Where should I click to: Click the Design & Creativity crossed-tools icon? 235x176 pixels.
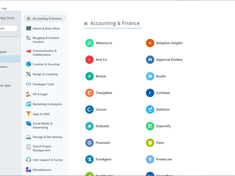tap(28, 74)
